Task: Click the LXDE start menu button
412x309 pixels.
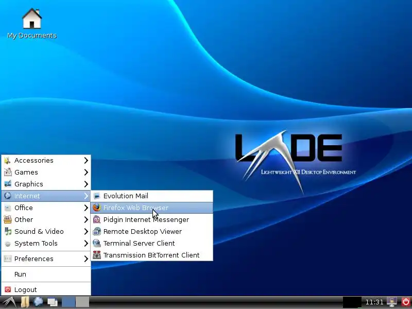Action: pos(9,302)
